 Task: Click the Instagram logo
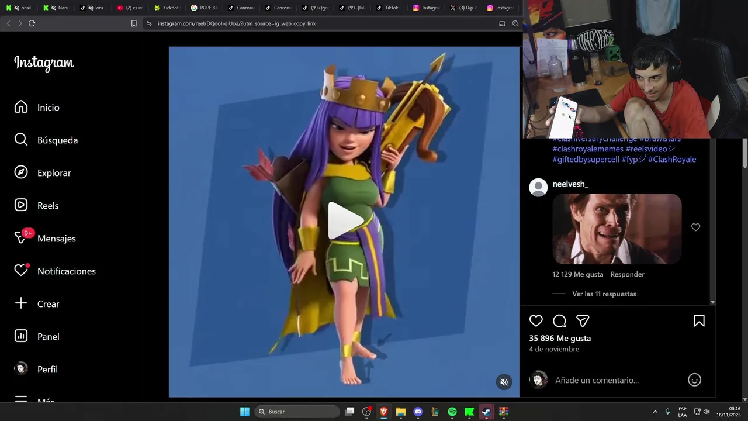pos(44,63)
